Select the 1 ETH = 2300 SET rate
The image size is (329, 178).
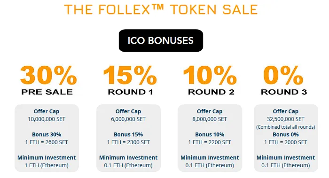pyautogui.click(x=128, y=142)
